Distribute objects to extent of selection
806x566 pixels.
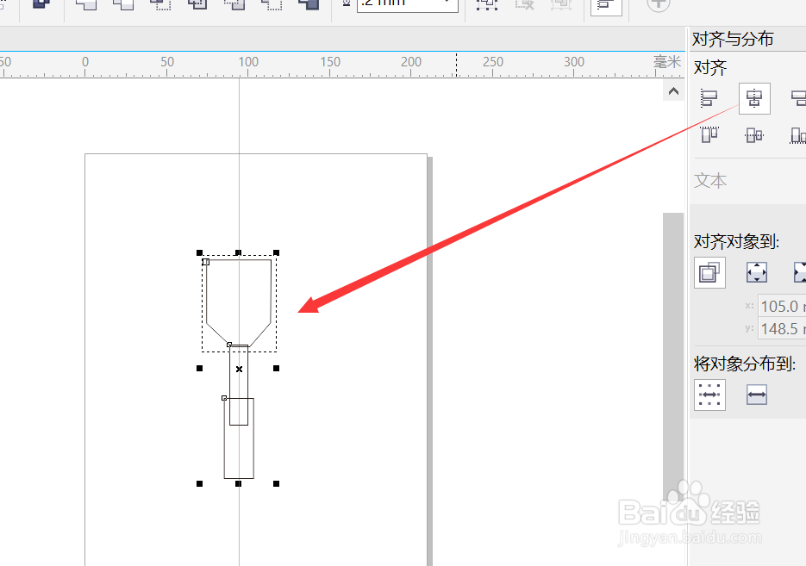click(709, 395)
